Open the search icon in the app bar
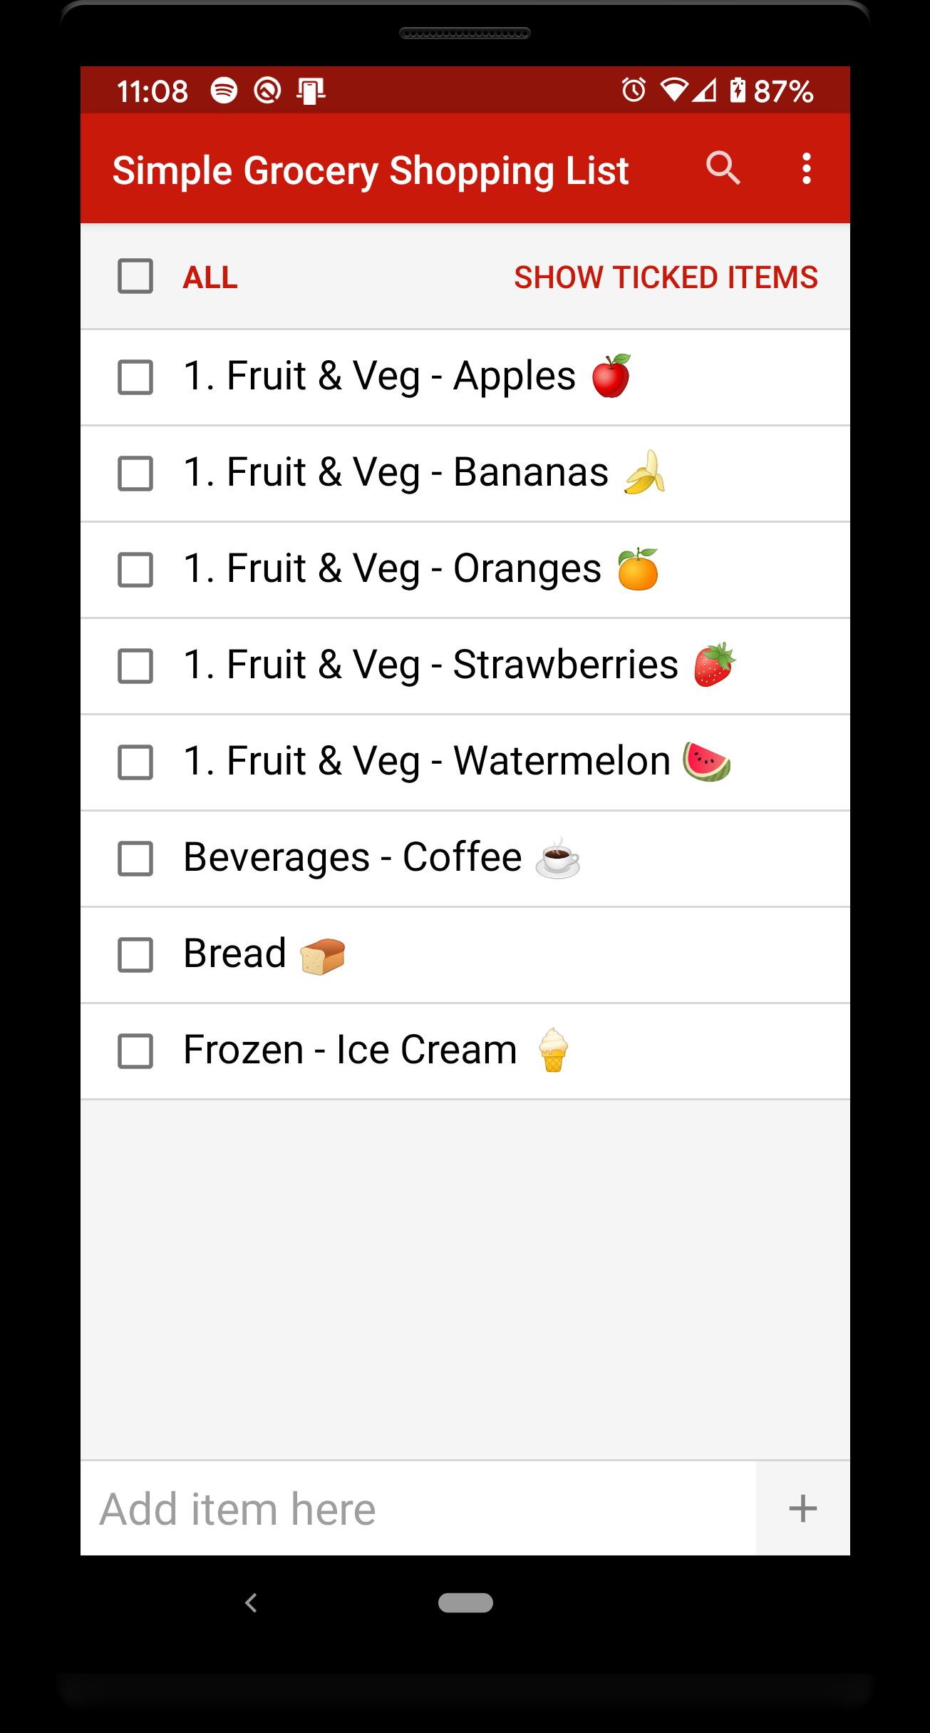This screenshot has height=1733, width=930. coord(723,169)
